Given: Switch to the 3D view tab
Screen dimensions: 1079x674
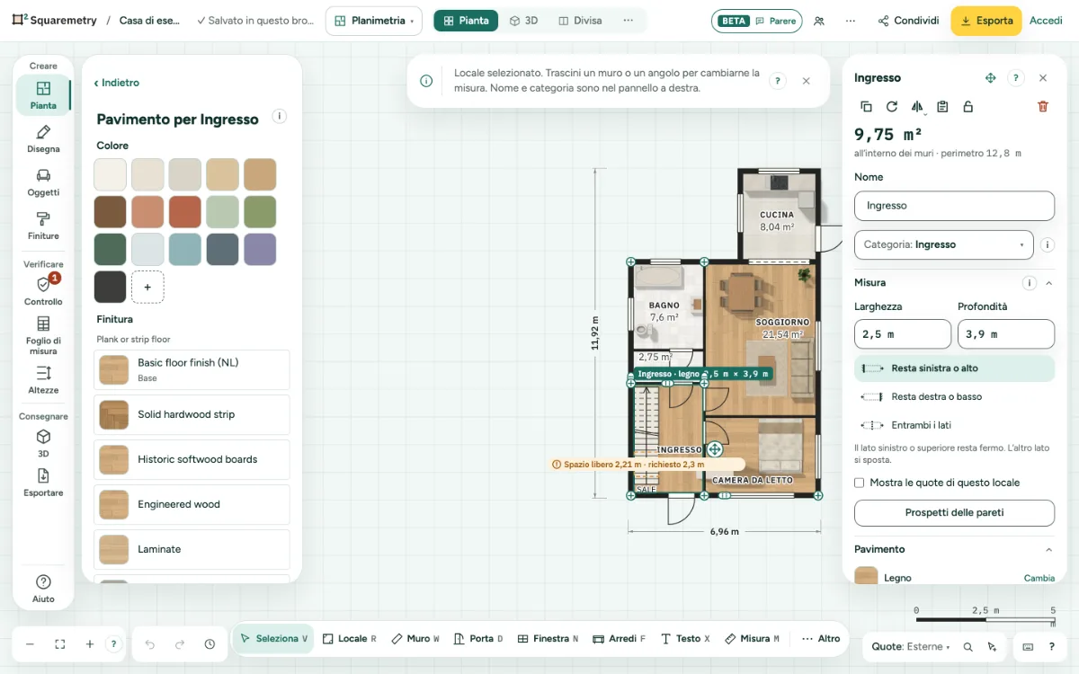Looking at the screenshot, I should click(523, 21).
